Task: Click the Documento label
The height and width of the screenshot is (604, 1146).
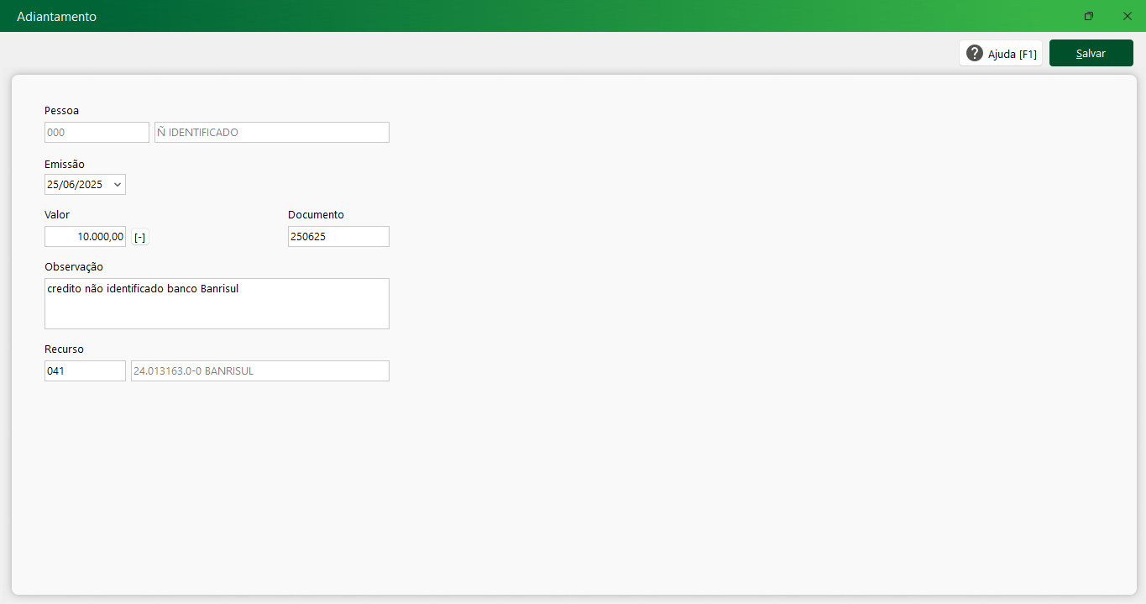Action: 316,215
